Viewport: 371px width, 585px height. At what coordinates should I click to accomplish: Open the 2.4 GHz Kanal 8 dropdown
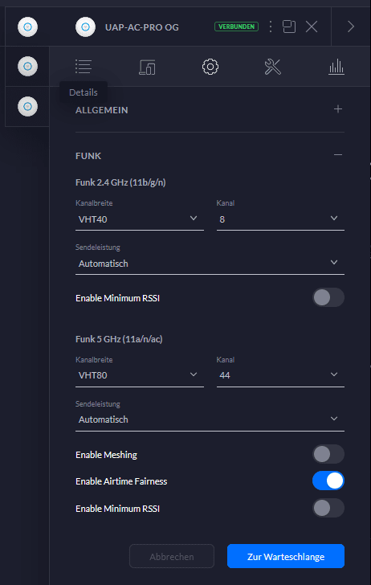[x=280, y=219]
